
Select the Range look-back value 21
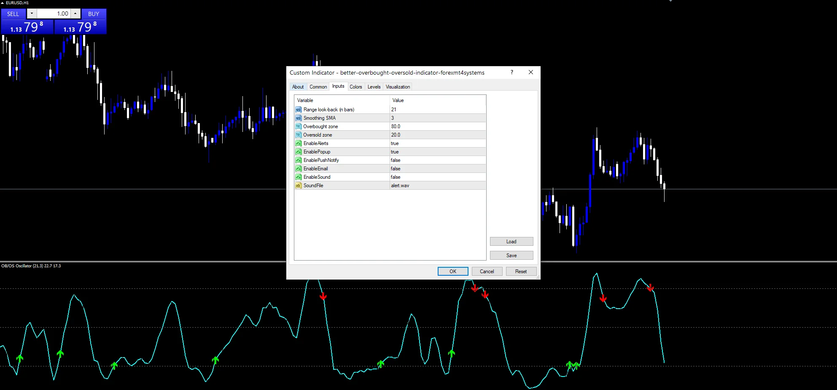[x=438, y=110]
